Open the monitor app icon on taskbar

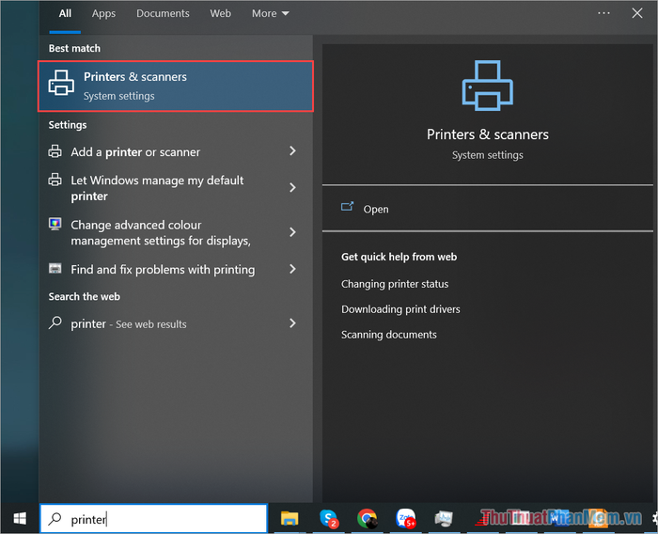coord(444,518)
